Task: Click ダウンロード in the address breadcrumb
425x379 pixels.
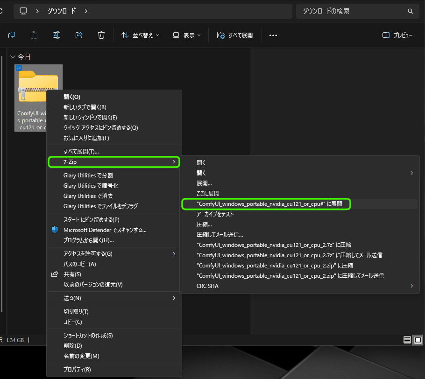Action: coord(62,11)
